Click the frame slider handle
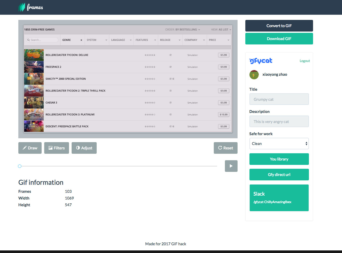This screenshot has width=342, height=253. click(20, 166)
